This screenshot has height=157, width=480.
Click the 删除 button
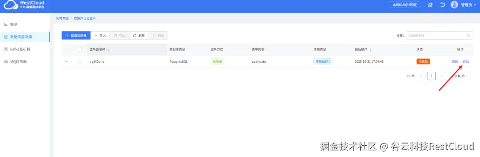point(158,35)
